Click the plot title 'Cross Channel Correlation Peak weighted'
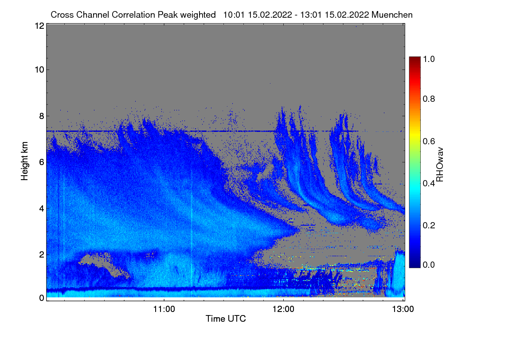 [x=133, y=15]
